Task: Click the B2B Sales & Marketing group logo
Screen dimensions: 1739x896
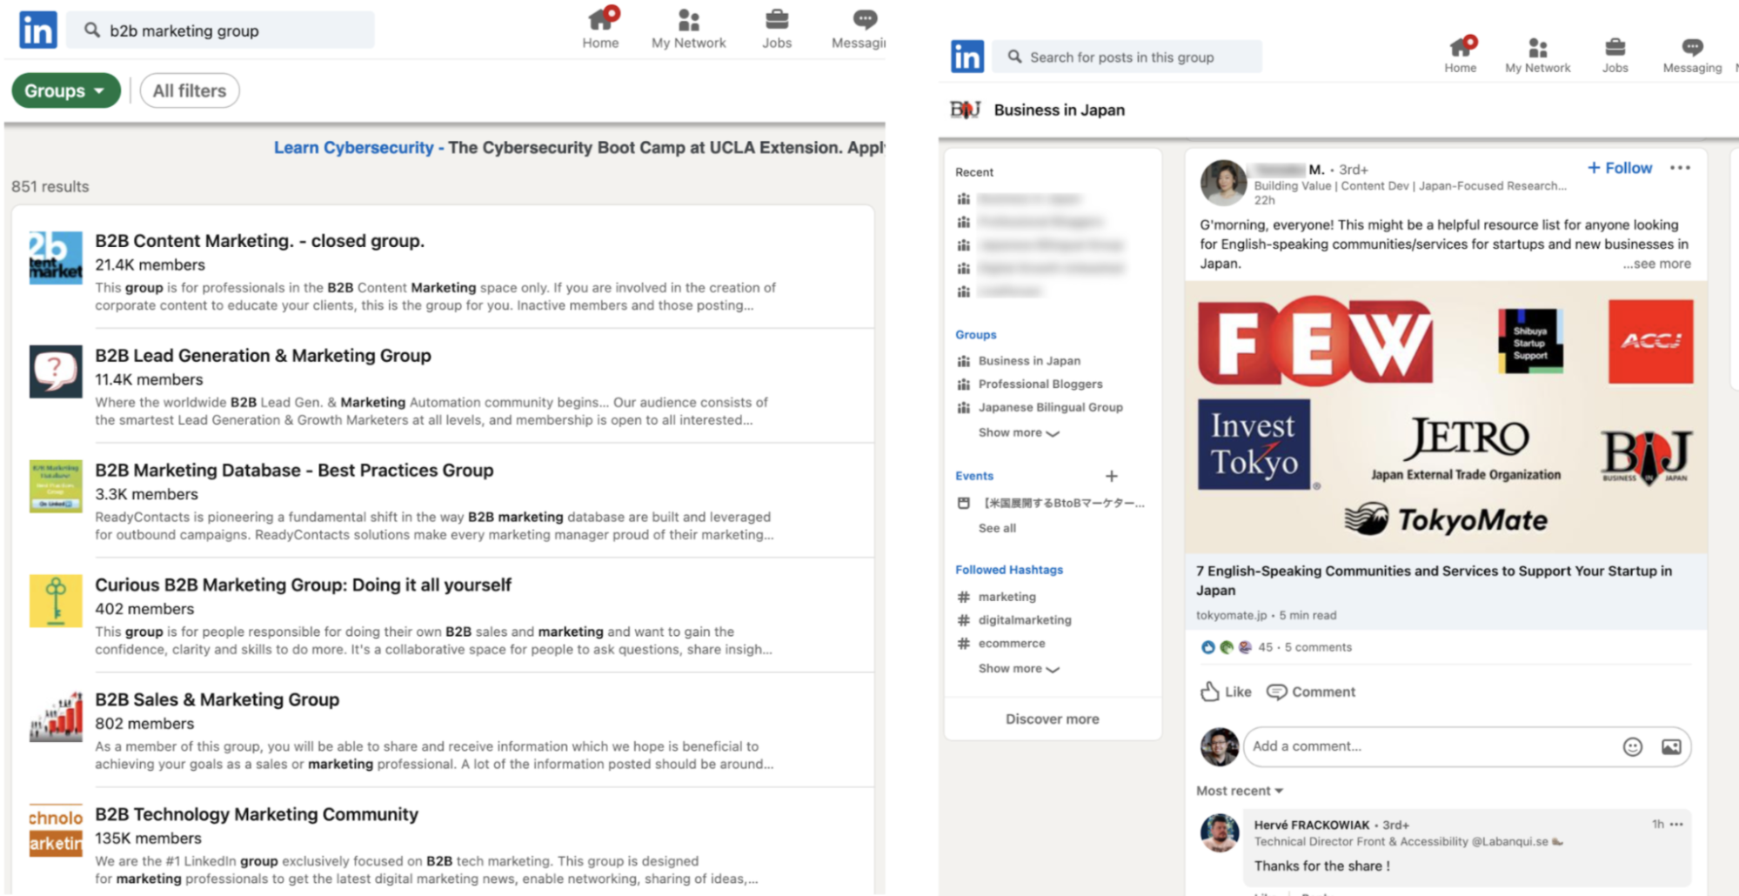Action: [x=56, y=716]
